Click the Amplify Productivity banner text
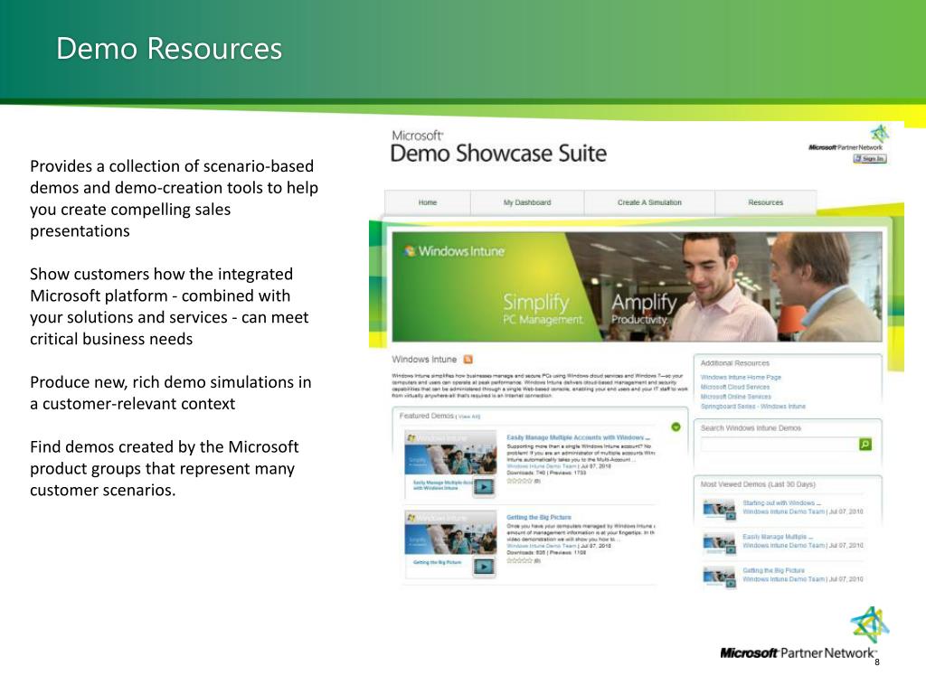This screenshot has width=926, height=694. [644, 309]
